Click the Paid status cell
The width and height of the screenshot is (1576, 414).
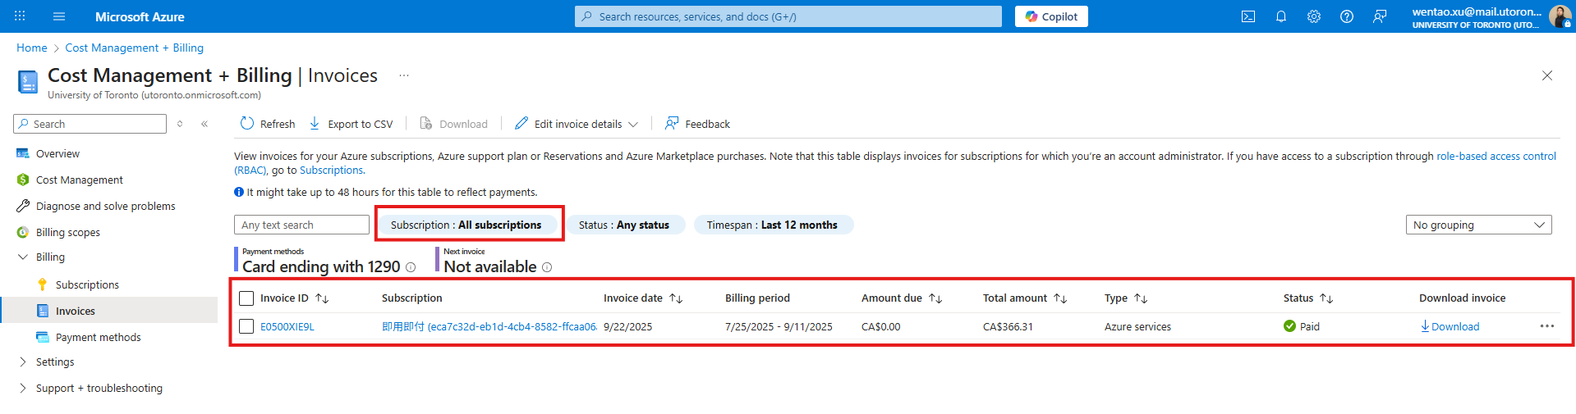(1302, 326)
